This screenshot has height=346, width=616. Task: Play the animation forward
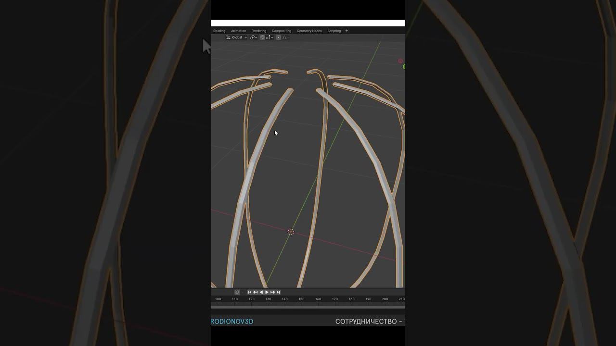pyautogui.click(x=267, y=292)
